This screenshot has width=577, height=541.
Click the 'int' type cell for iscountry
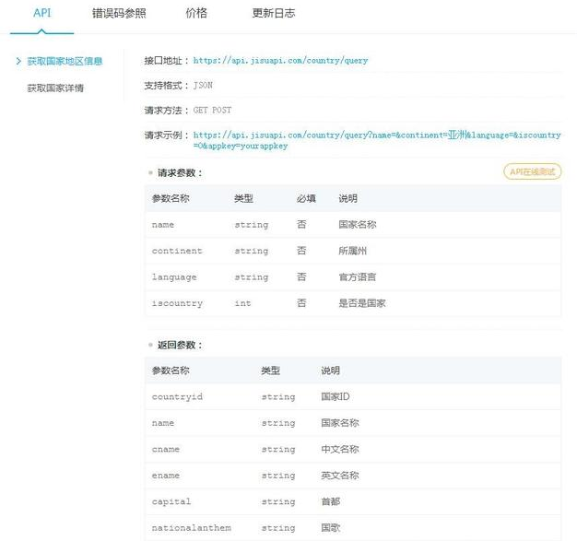(242, 303)
